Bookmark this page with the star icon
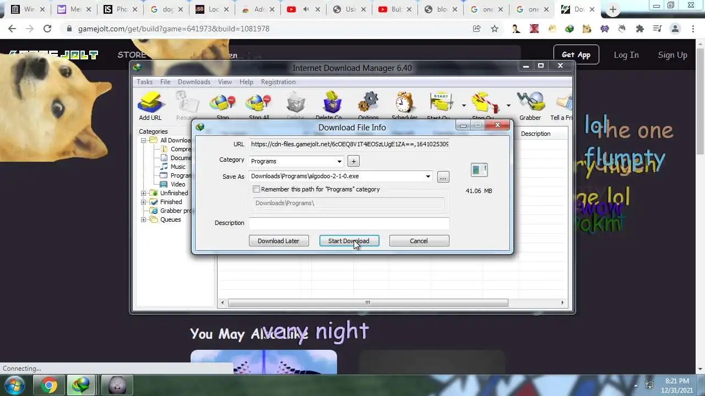The width and height of the screenshot is (705, 396). 495,29
